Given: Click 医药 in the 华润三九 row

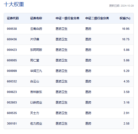Looking at the screenshot, I should tap(88, 71).
